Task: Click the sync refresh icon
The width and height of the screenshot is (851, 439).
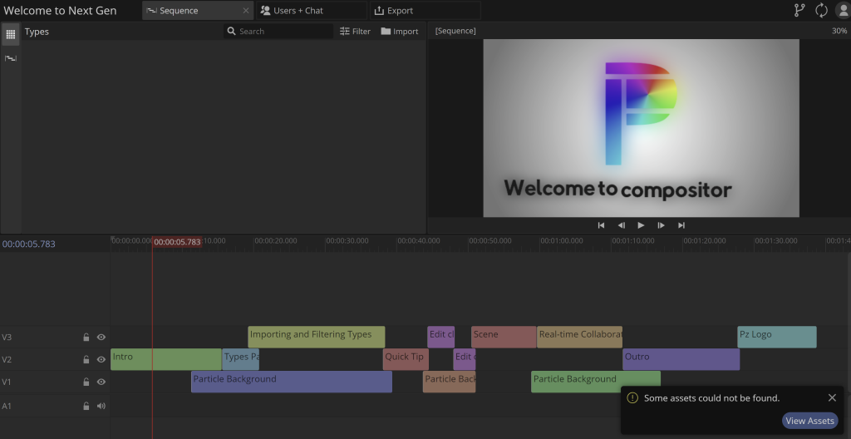Action: point(821,11)
